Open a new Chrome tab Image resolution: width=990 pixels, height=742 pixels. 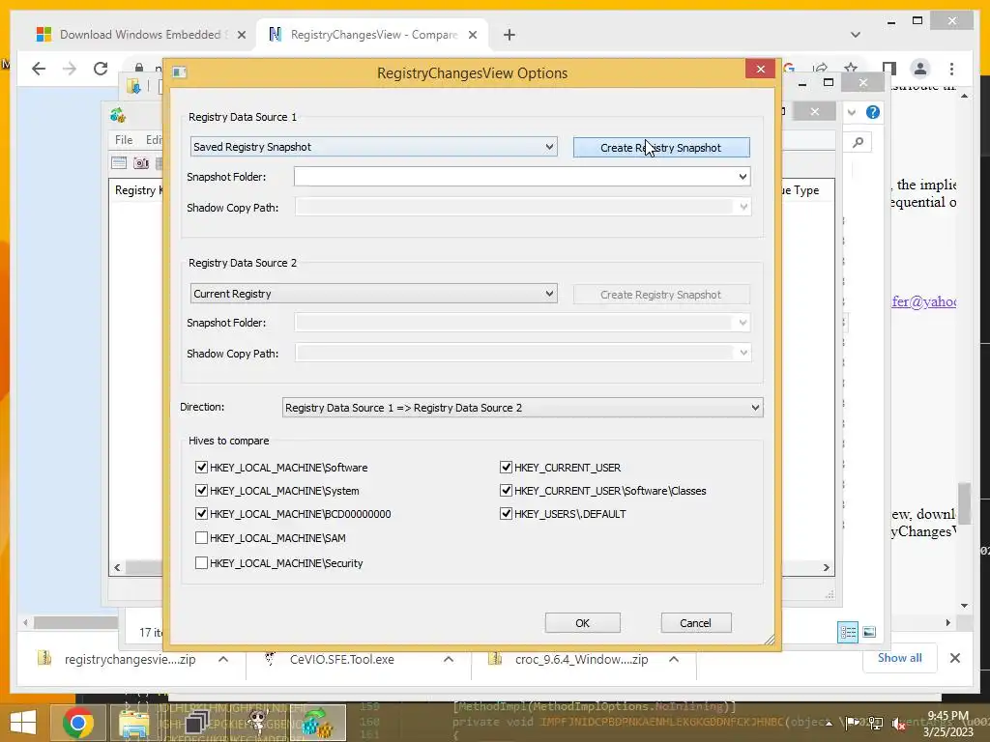pyautogui.click(x=510, y=35)
